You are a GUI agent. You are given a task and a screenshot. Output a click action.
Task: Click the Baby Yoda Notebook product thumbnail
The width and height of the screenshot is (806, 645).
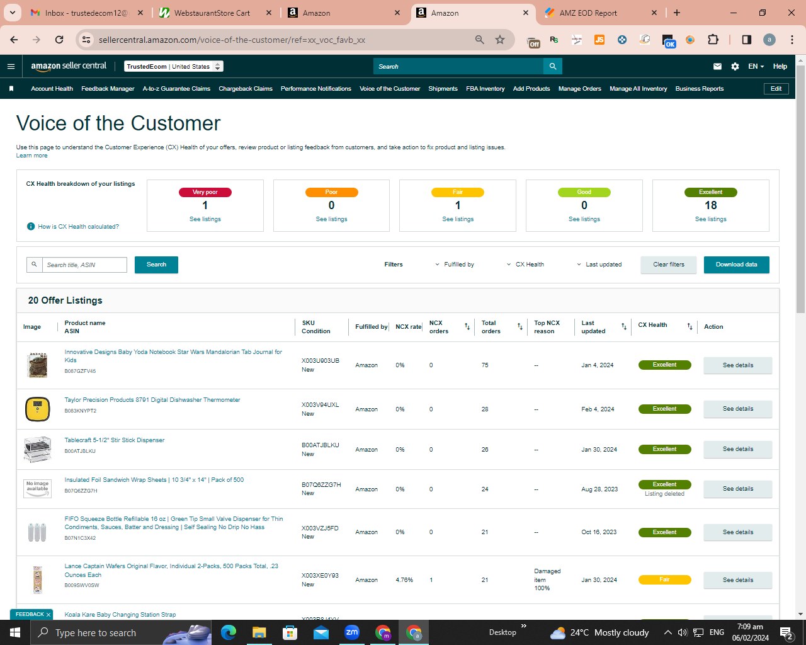point(38,365)
